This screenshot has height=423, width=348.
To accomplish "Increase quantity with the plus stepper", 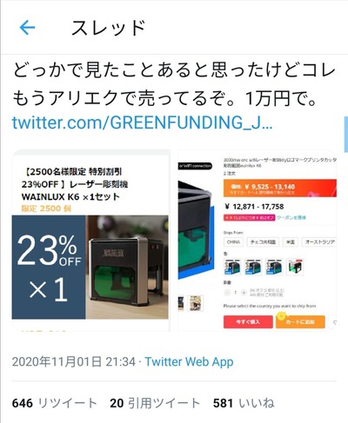I will click(x=244, y=293).
